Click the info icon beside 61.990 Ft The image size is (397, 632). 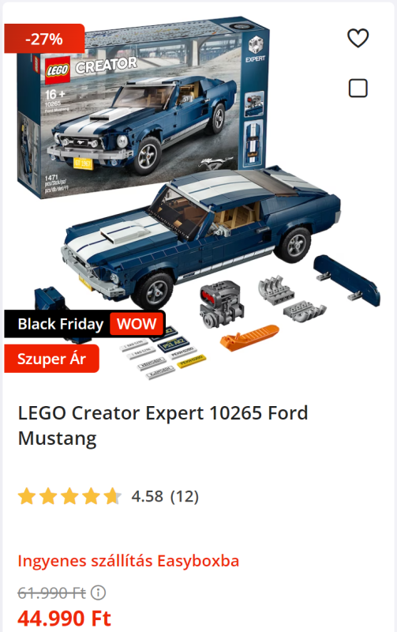click(x=98, y=592)
